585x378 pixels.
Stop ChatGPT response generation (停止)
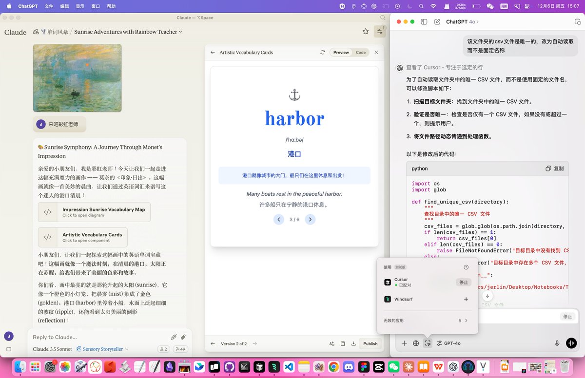(567, 317)
